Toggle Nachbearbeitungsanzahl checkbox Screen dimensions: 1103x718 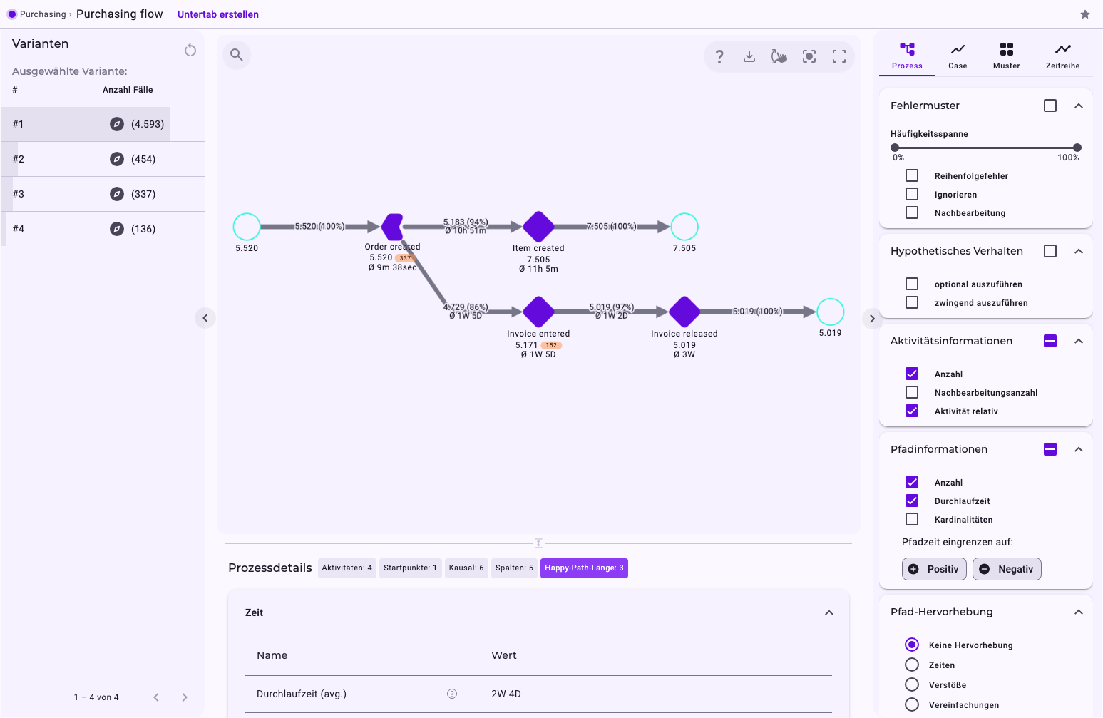(912, 392)
